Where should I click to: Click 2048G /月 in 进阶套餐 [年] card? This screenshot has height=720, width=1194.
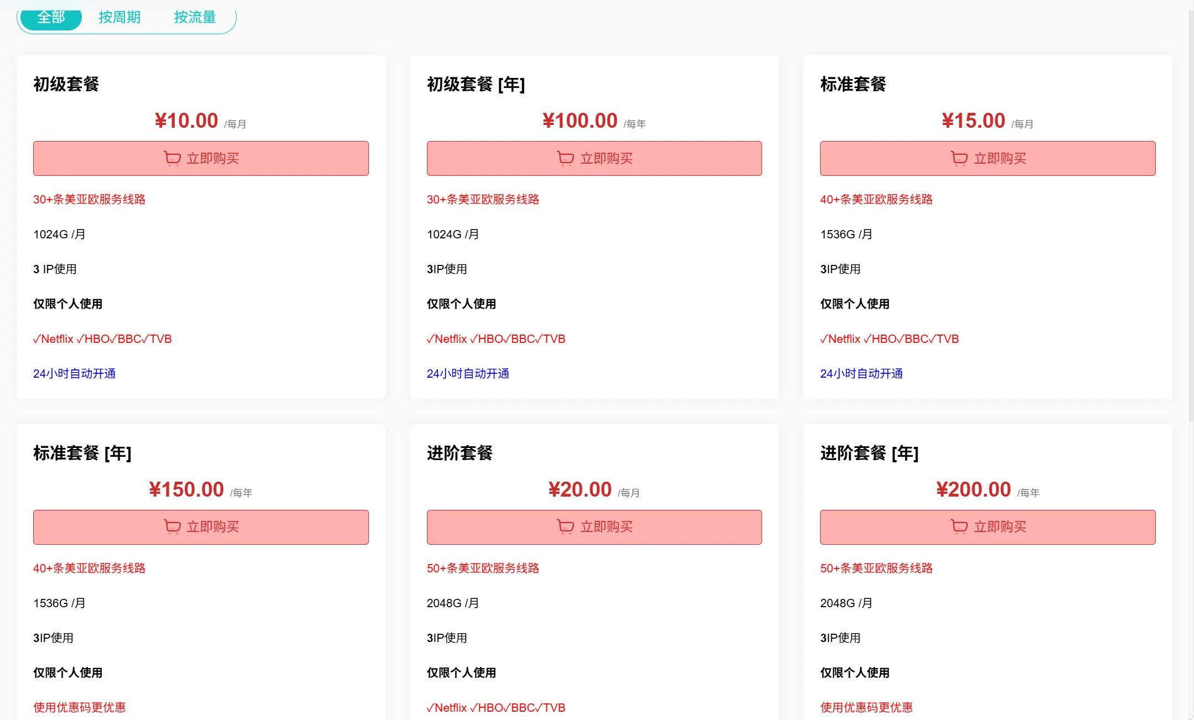[846, 603]
